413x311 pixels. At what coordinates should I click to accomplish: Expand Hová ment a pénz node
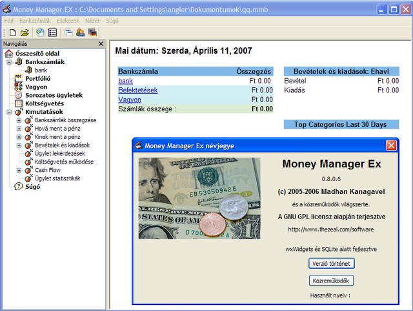tap(19, 129)
